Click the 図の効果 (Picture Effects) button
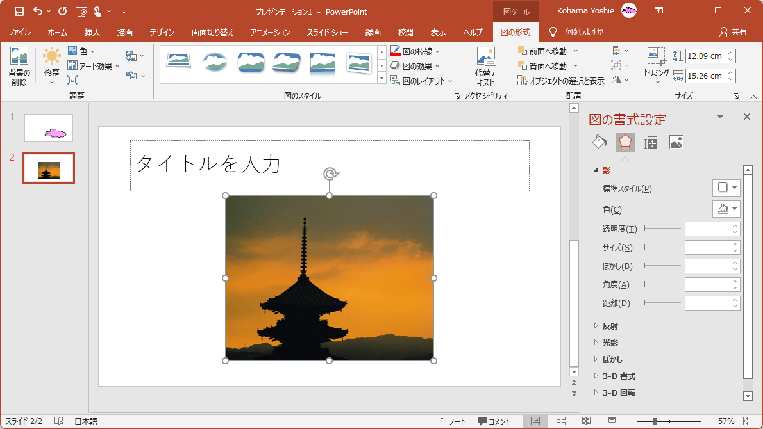Screen dimensions: 763x429 (414, 66)
